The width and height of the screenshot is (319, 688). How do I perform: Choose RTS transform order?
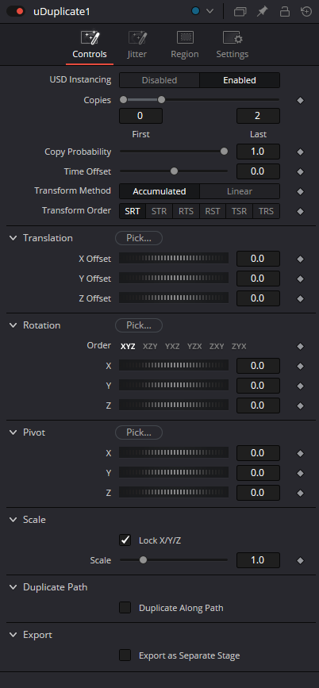coord(186,211)
